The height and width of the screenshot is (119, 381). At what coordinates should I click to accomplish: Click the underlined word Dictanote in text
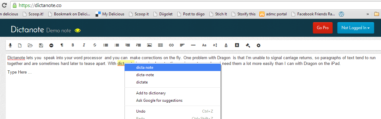(16, 58)
